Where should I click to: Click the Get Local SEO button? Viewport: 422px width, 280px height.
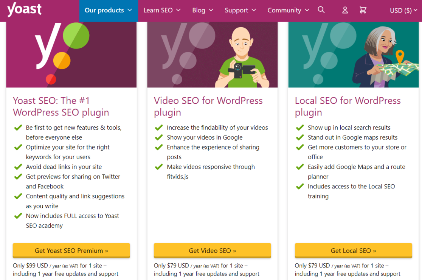click(x=353, y=250)
